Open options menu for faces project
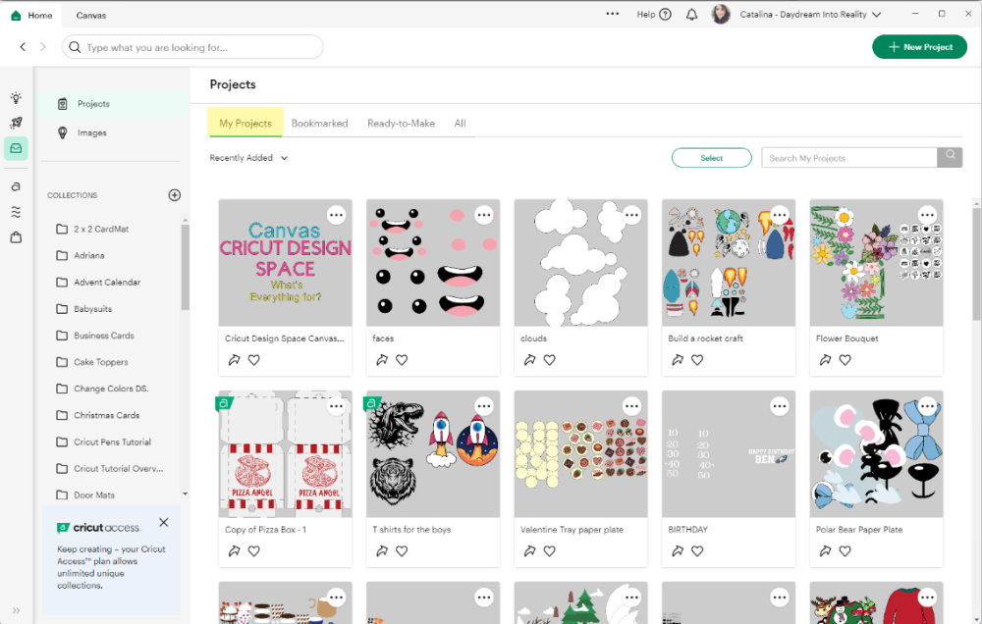Viewport: 982px width, 624px height. tap(484, 215)
